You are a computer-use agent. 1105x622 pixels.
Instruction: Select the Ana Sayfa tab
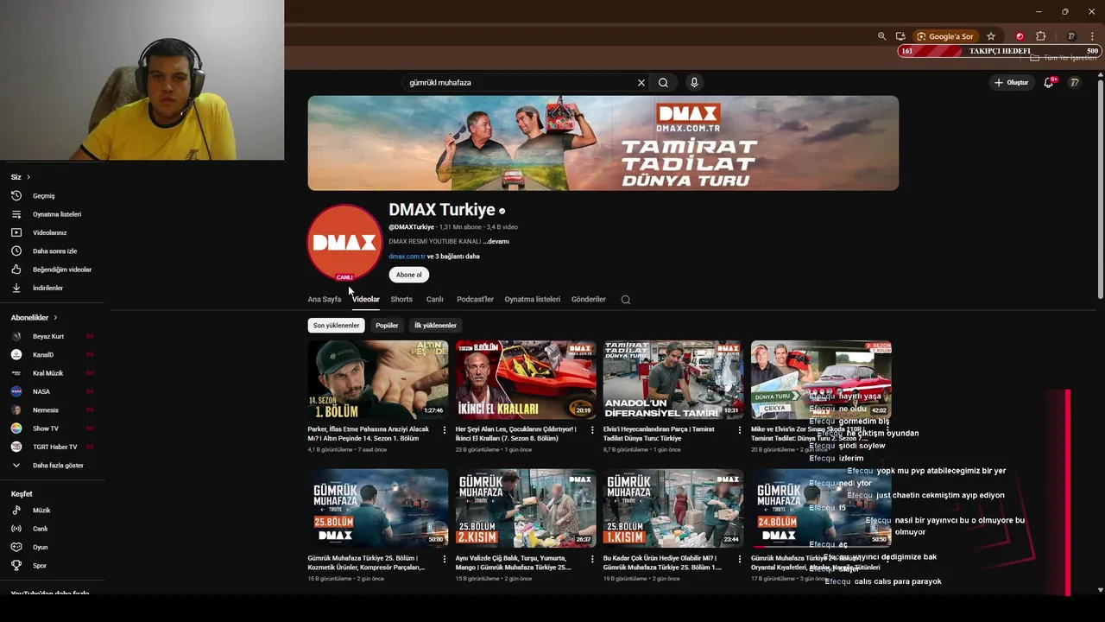(x=325, y=300)
